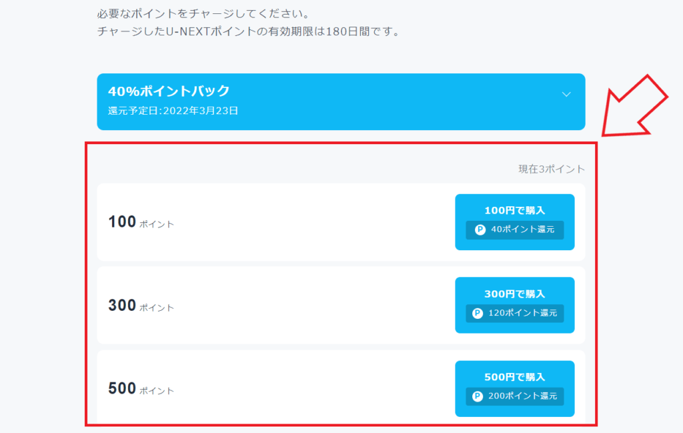
Task: Click the 還元予定日:2022年3月23日 text
Action: (x=173, y=111)
